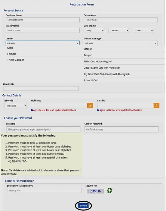Image resolution: width=166 pixels, height=211 pixels.
Task: Click the Identification Type dropdown arrow
Action: coord(155,43)
